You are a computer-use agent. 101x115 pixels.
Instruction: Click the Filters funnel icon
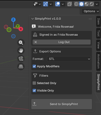click(x=35, y=76)
